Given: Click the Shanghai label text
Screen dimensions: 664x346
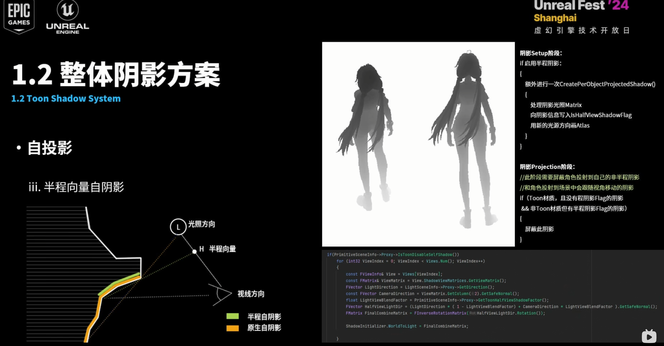Looking at the screenshot, I should click(555, 18).
